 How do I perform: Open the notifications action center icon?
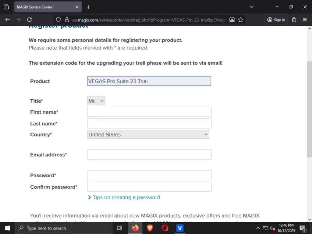coord(303,228)
